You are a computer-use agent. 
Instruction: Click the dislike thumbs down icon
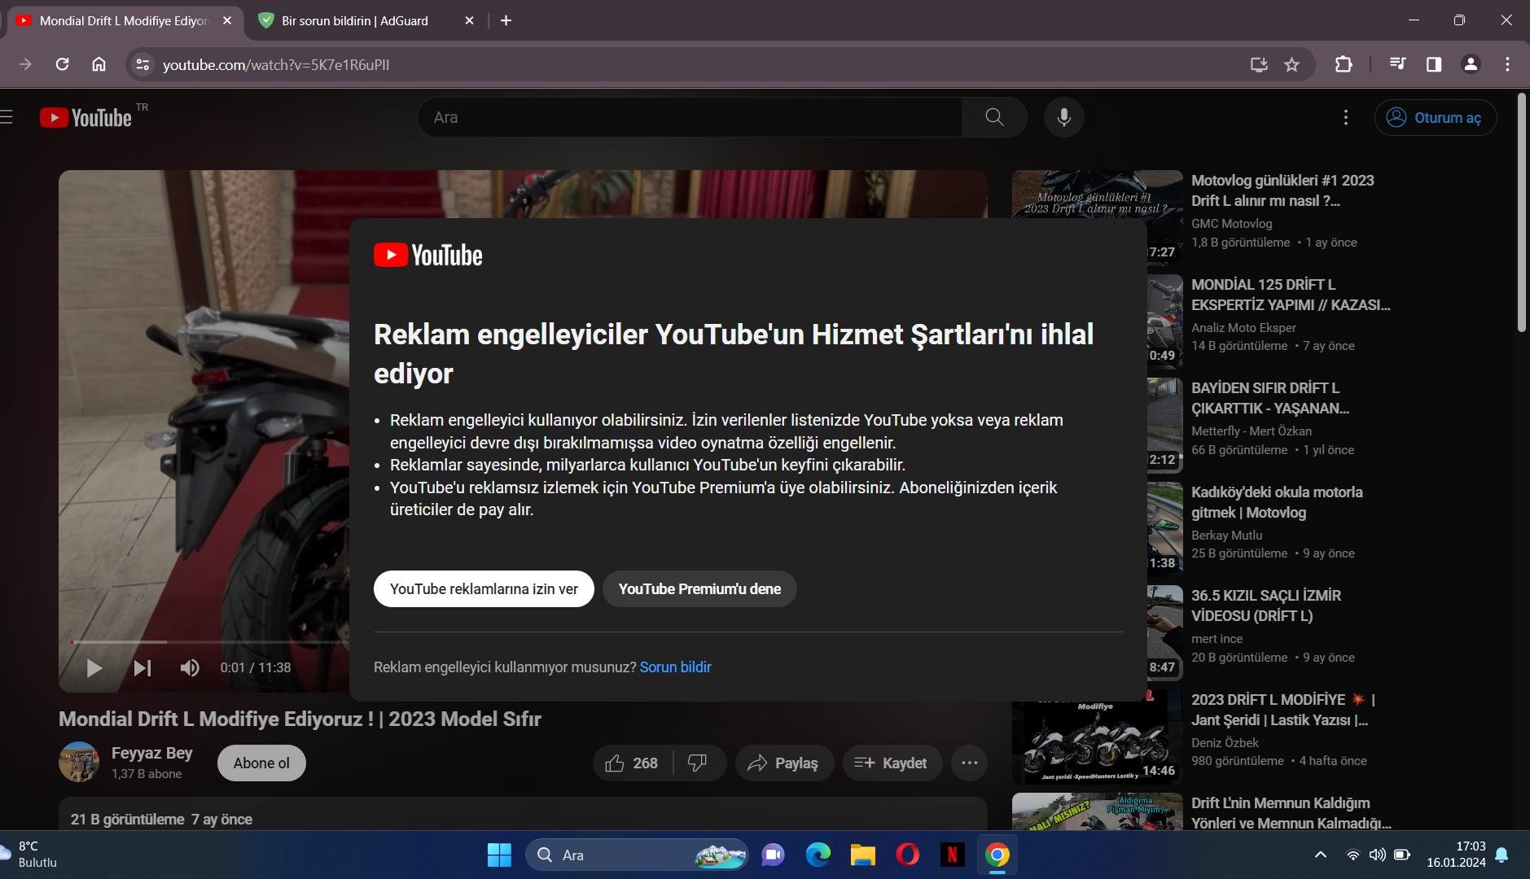click(698, 763)
